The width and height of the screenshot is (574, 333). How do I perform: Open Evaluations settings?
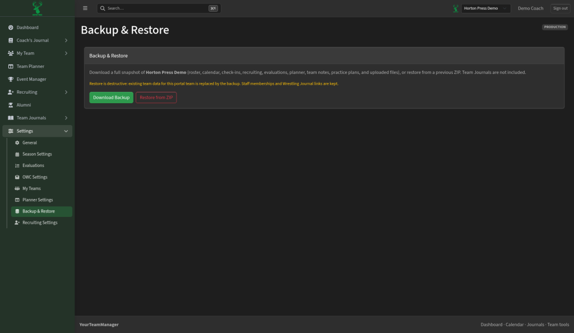click(x=41, y=165)
